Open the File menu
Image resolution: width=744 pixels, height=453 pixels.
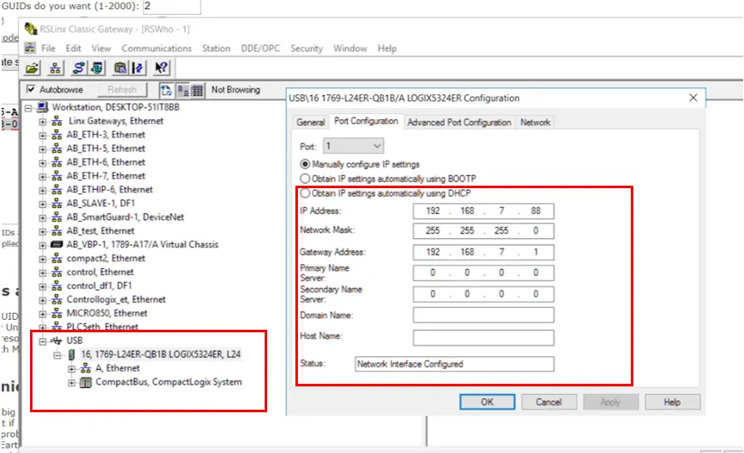(x=48, y=48)
